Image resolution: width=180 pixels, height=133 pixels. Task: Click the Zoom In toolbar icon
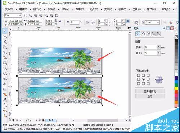[x=25, y=15]
